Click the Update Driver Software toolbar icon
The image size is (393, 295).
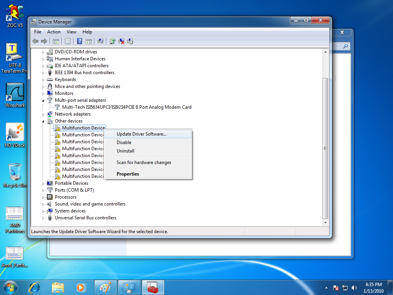point(112,41)
